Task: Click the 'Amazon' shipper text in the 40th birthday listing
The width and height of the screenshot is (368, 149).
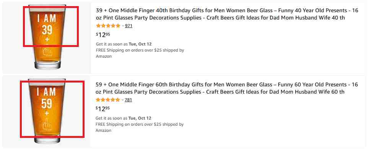Action: [104, 56]
